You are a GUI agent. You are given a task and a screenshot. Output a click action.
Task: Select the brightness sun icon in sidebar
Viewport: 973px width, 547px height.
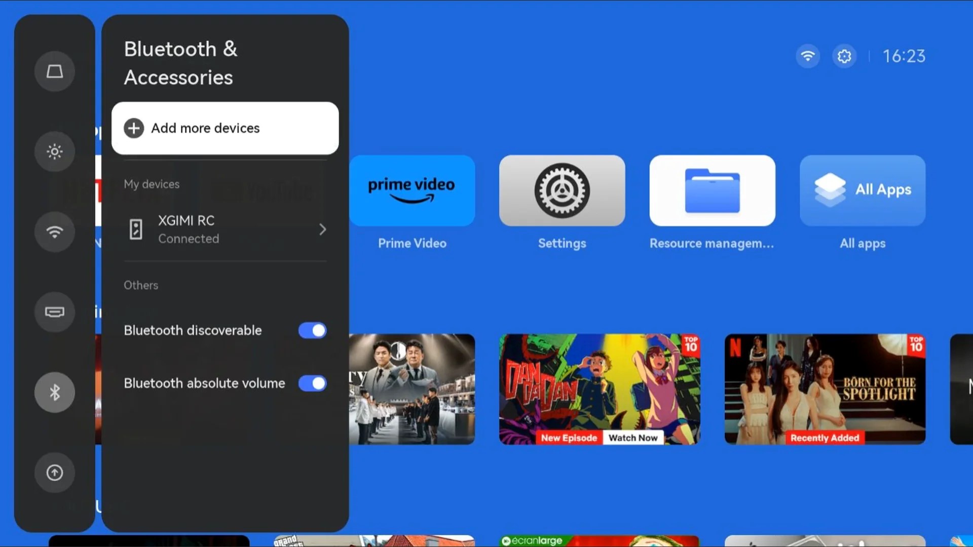pyautogui.click(x=55, y=151)
